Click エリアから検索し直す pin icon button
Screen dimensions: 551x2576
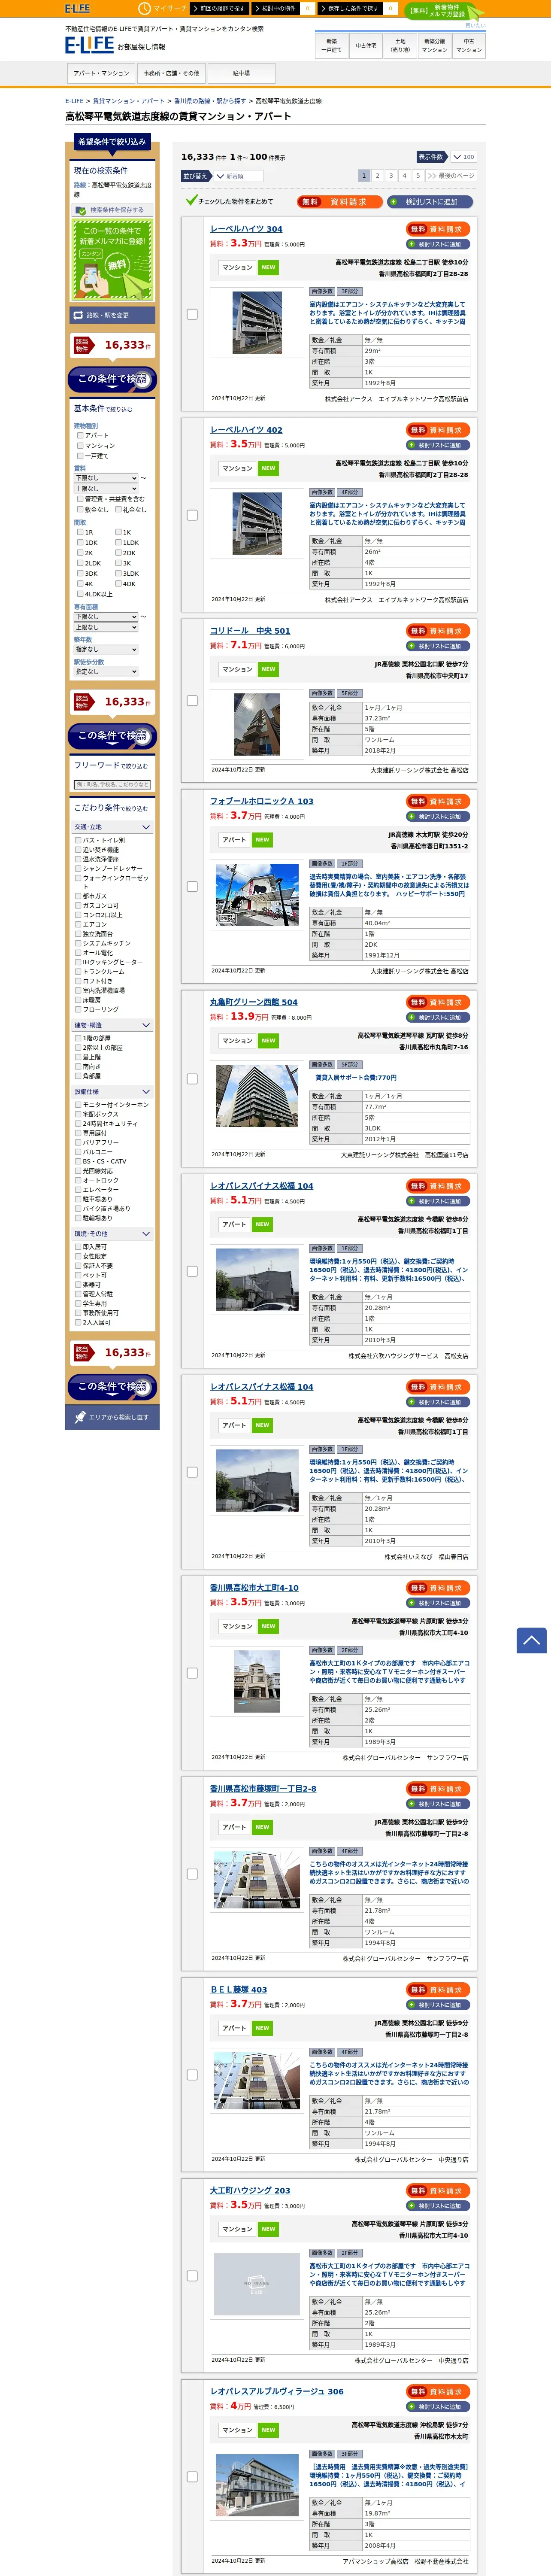click(112, 1417)
